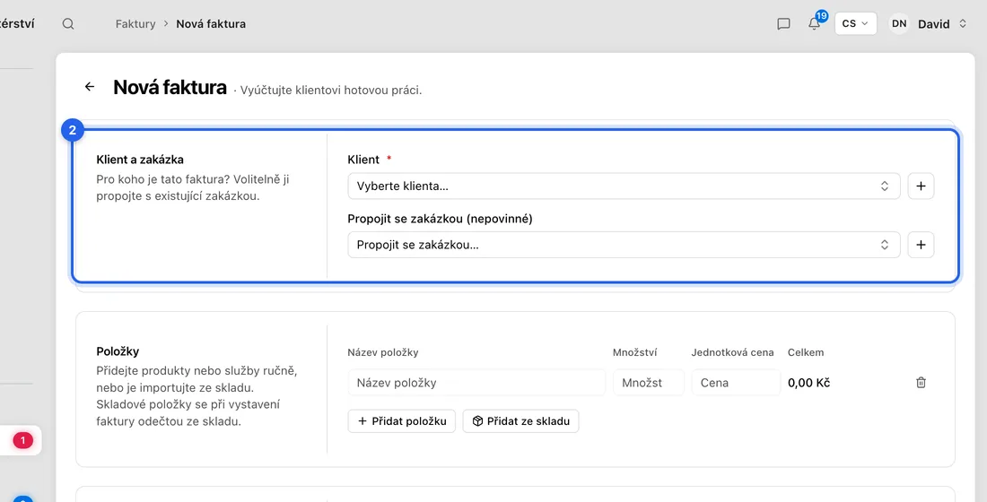Navigate to Faktury breadcrumb
Screen dimensions: 987x502
[x=135, y=24]
